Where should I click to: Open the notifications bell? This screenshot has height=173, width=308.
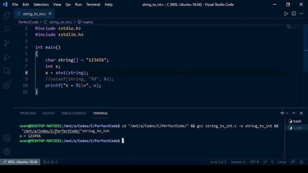[x=301, y=162]
